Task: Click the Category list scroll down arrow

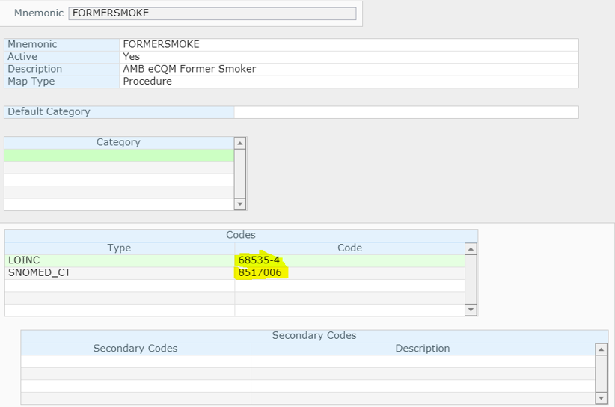Action: [x=240, y=204]
